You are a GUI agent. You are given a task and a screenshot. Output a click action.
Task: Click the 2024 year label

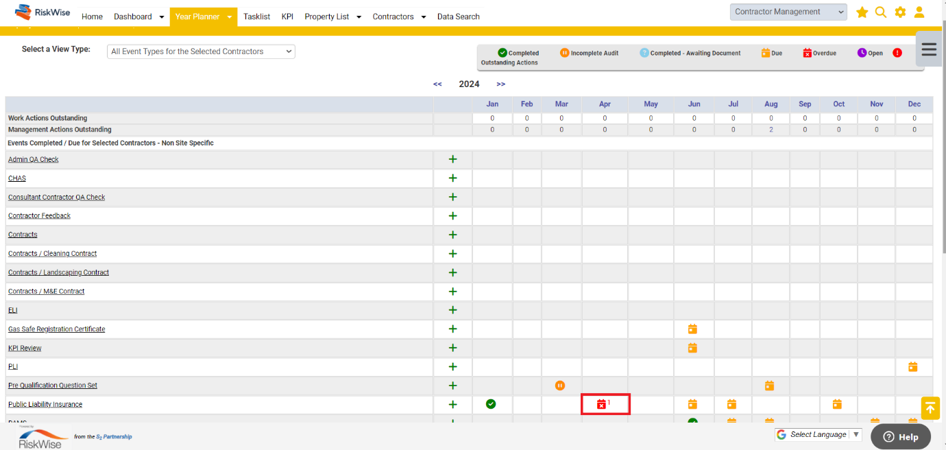(x=469, y=84)
